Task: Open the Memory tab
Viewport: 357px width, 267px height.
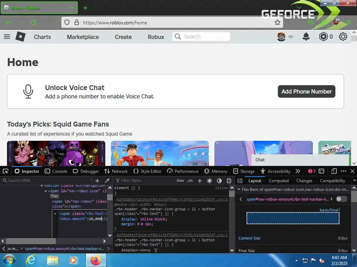Action: 215,171
